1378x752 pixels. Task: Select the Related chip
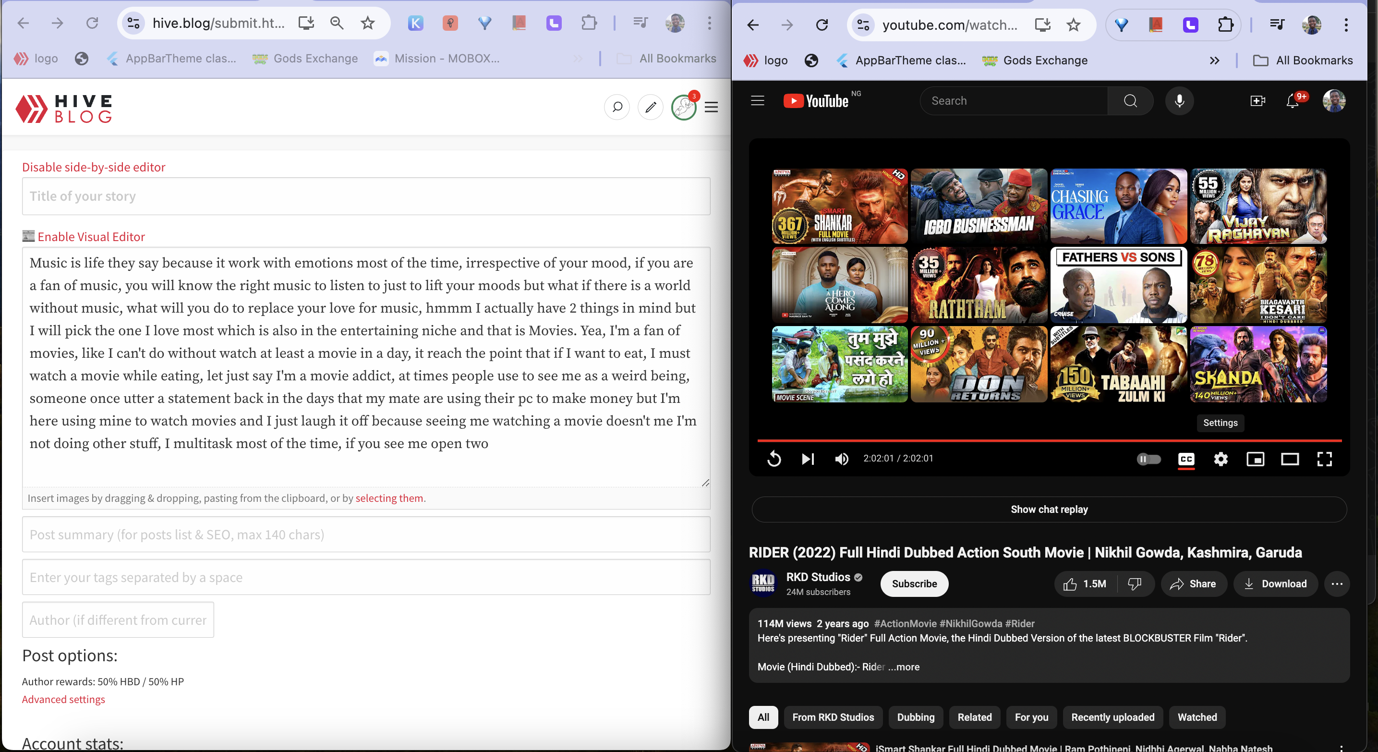(975, 717)
